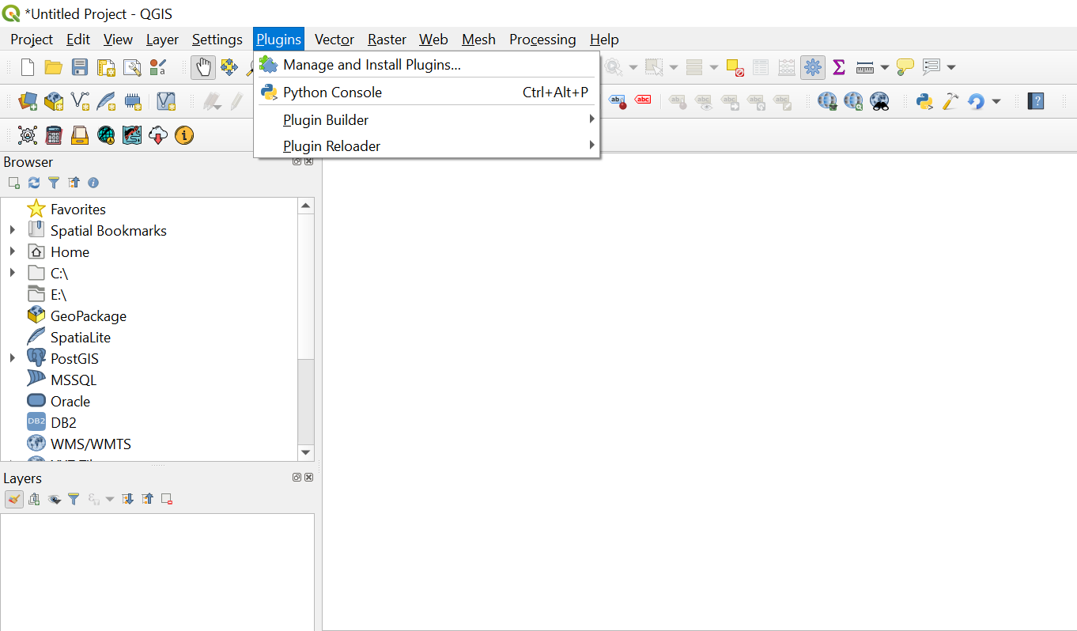1077x631 pixels.
Task: Refresh the Browser panel
Action: pos(34,183)
